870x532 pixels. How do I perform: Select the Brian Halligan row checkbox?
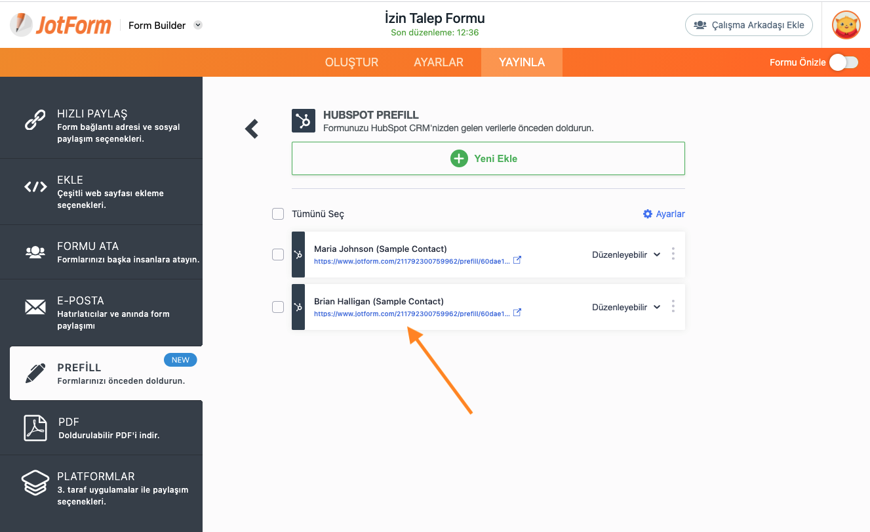click(278, 307)
